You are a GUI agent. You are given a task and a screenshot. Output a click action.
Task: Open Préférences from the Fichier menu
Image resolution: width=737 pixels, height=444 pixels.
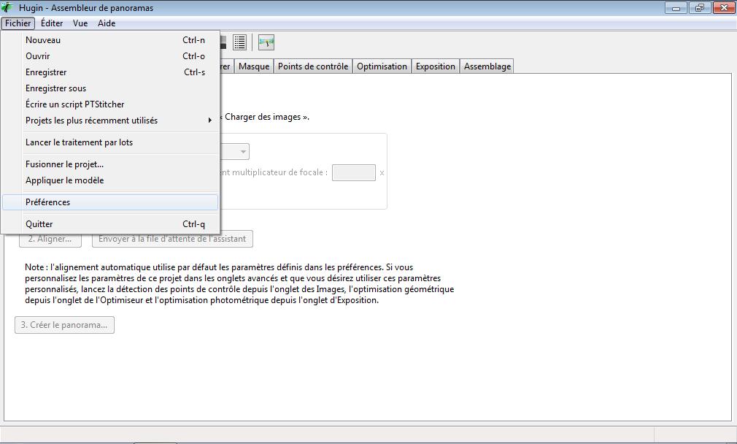click(x=110, y=202)
